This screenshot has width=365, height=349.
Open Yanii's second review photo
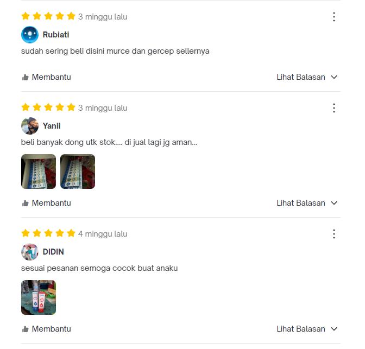[78, 172]
